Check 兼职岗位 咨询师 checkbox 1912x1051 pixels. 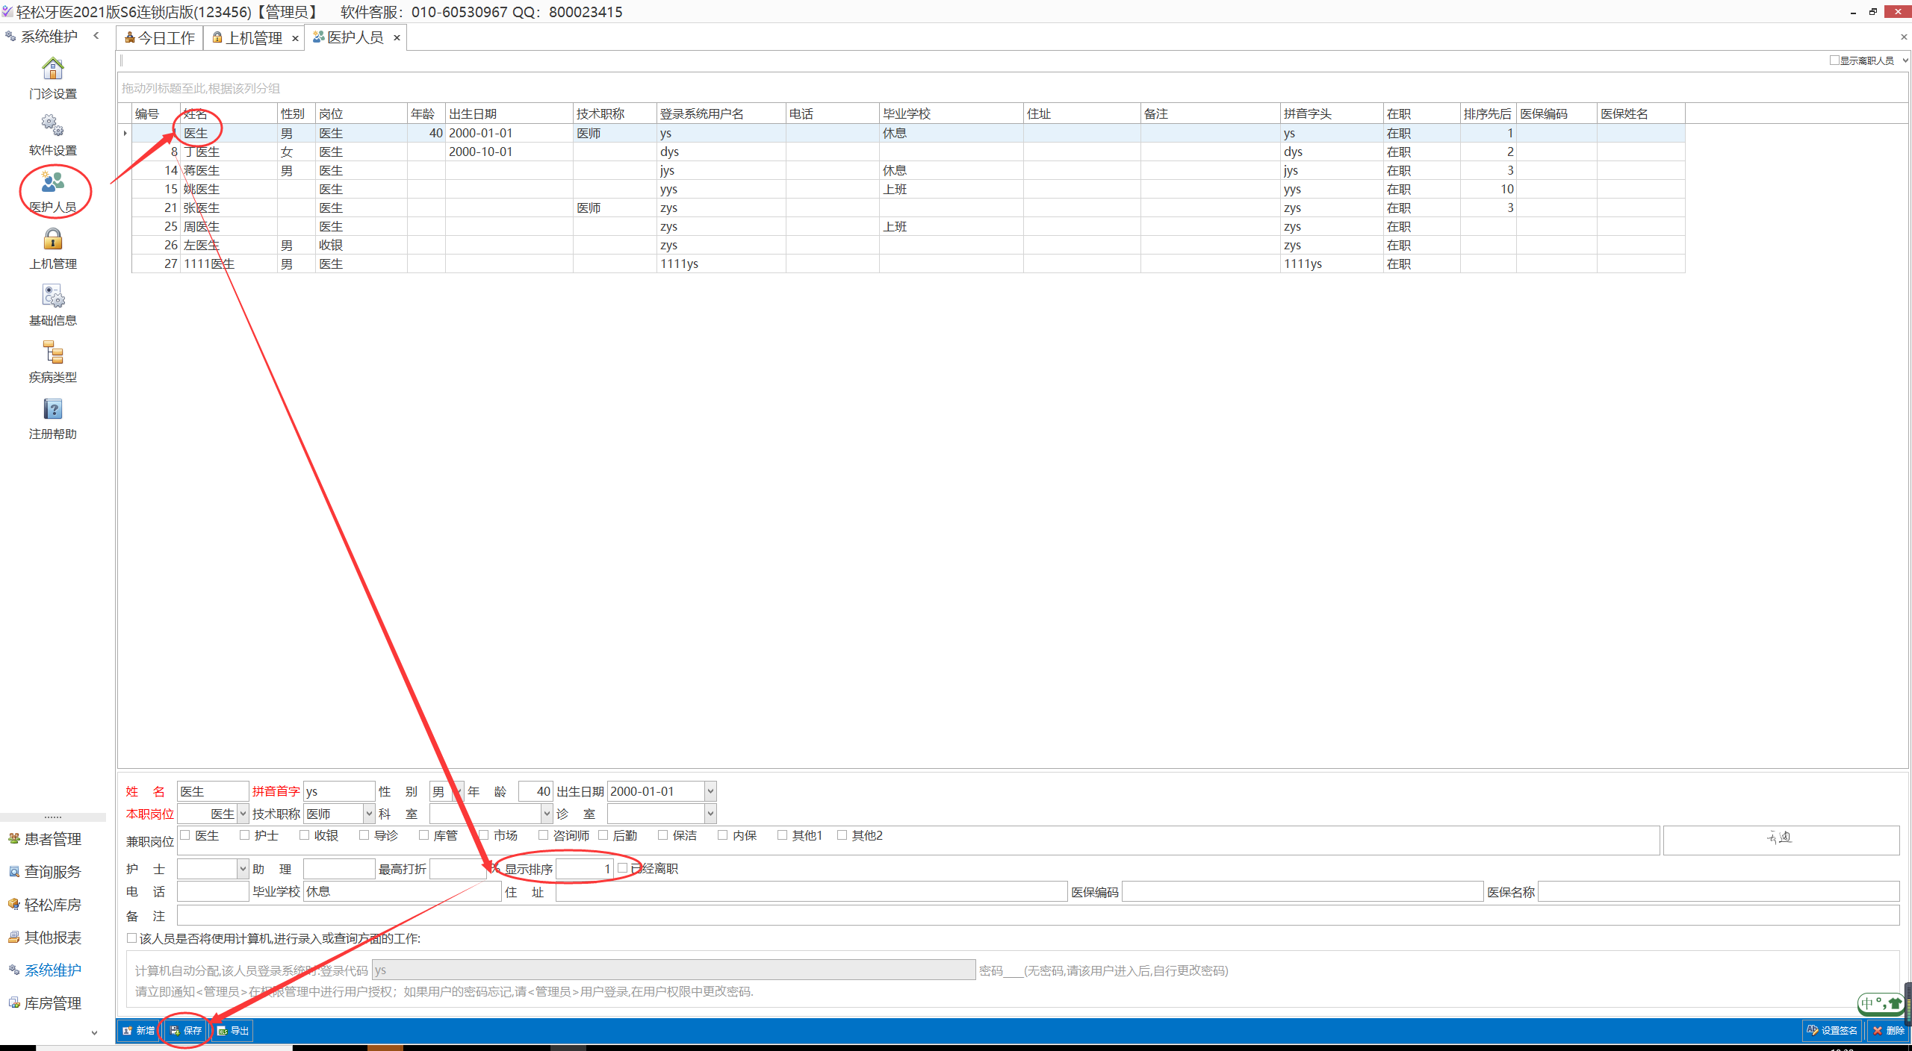pos(544,835)
